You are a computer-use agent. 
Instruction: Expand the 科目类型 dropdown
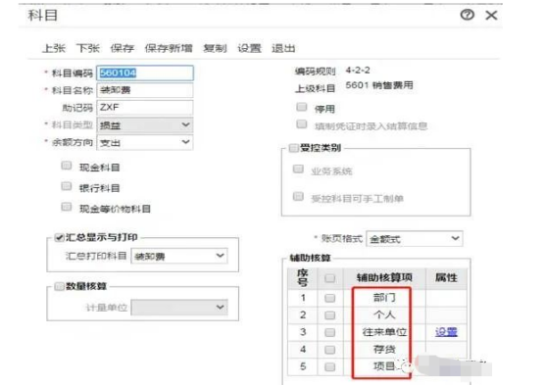tap(145, 125)
